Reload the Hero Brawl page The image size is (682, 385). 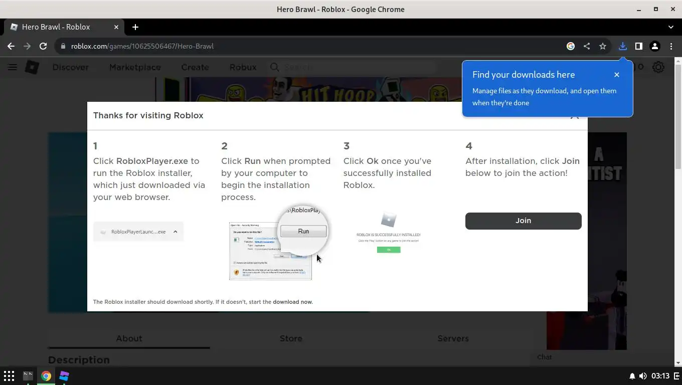click(43, 46)
